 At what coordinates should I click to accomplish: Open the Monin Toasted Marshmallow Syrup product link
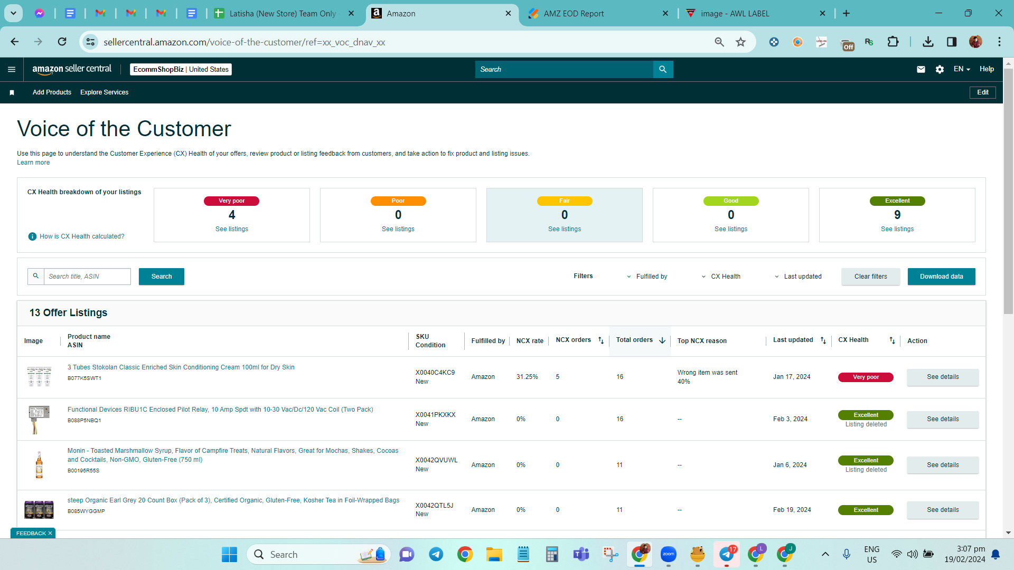pyautogui.click(x=233, y=455)
